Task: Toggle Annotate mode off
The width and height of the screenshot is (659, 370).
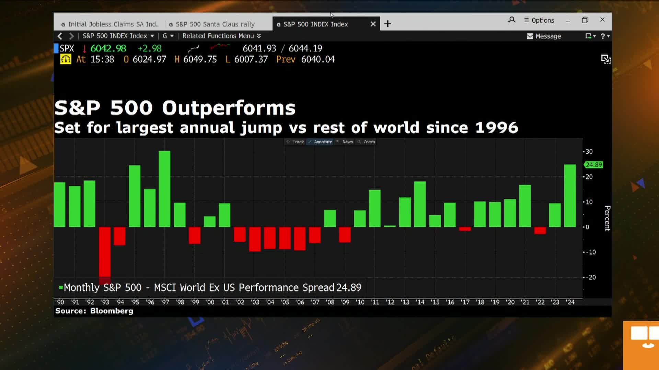Action: 320,142
